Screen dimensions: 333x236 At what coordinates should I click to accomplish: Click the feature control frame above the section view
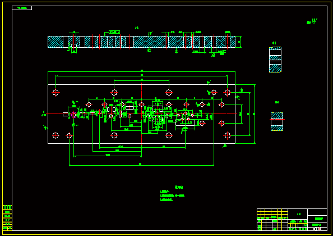click(x=114, y=32)
